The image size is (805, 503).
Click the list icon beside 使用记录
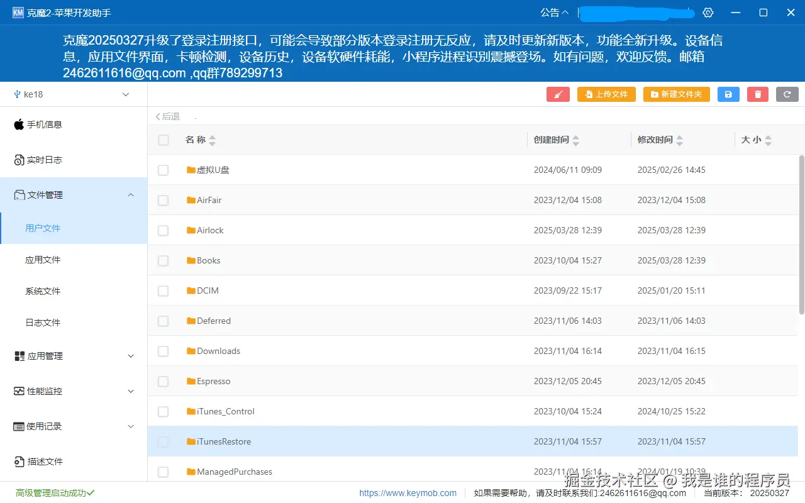[19, 426]
